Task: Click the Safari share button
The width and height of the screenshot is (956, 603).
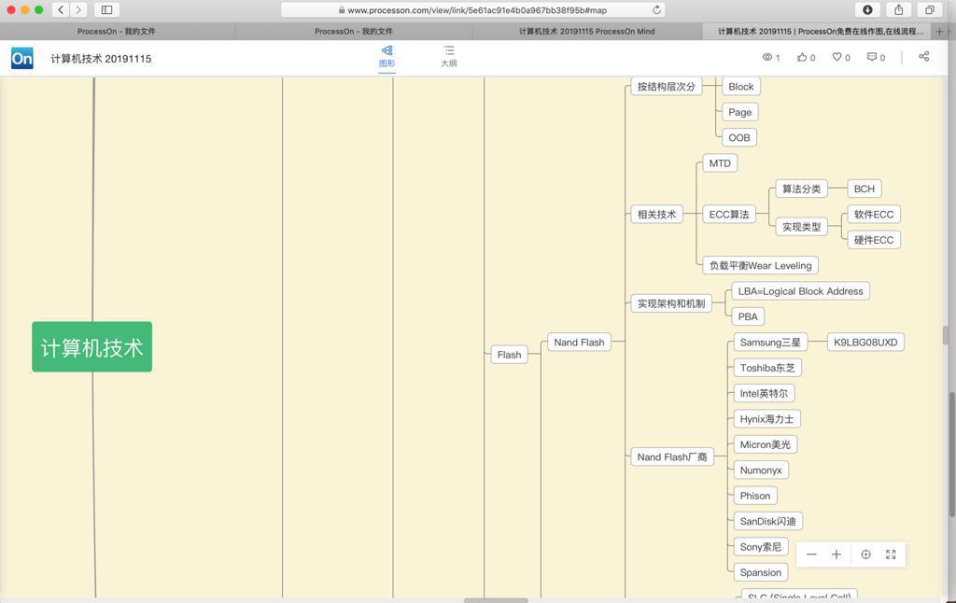Action: point(899,9)
